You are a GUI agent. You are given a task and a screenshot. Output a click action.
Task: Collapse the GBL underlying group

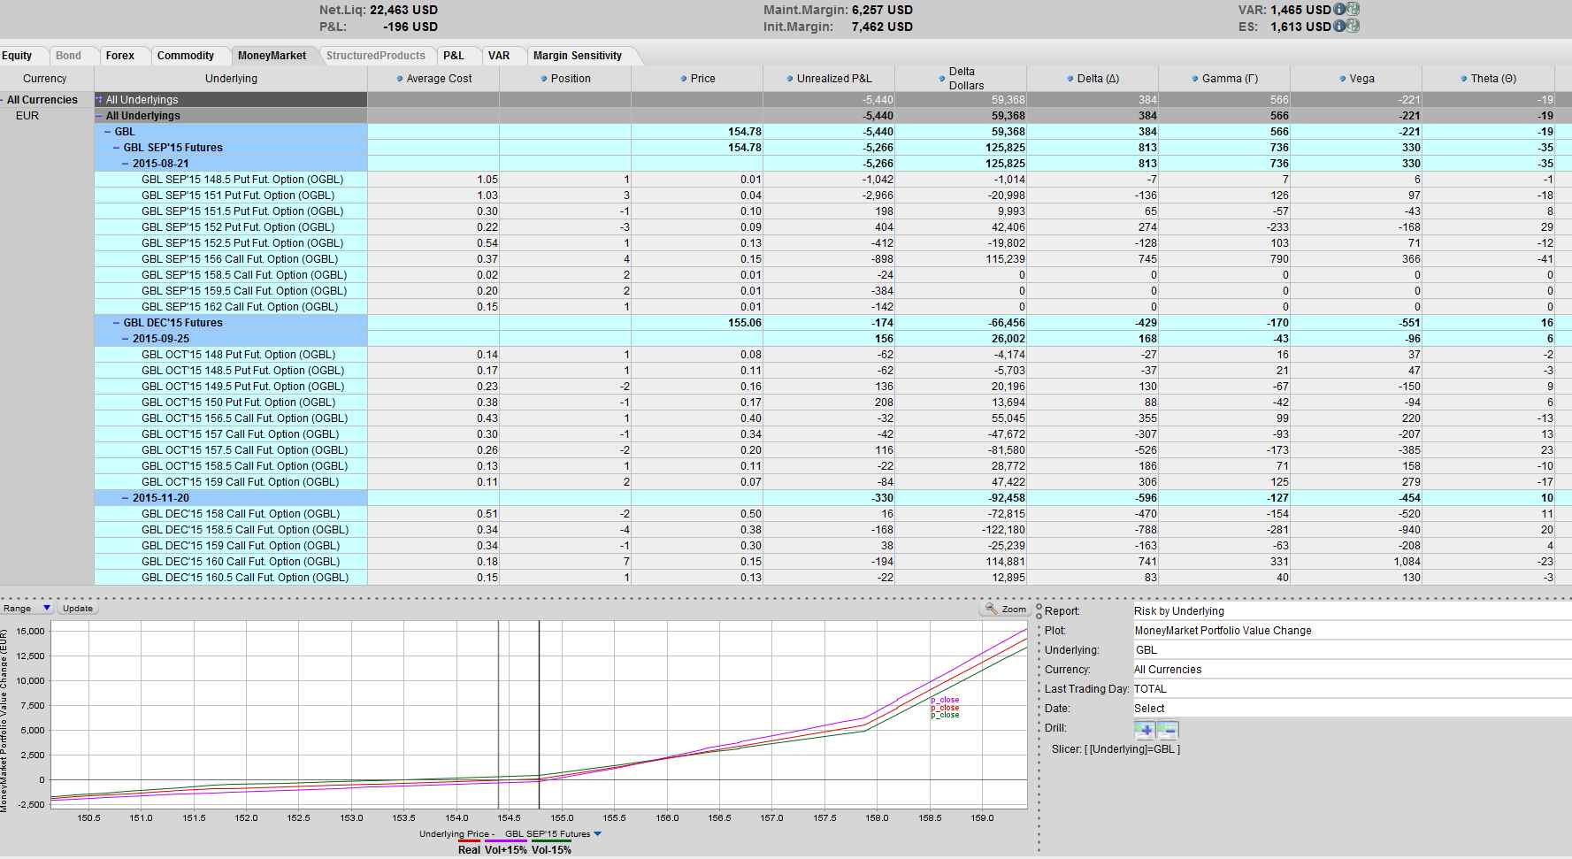click(109, 132)
